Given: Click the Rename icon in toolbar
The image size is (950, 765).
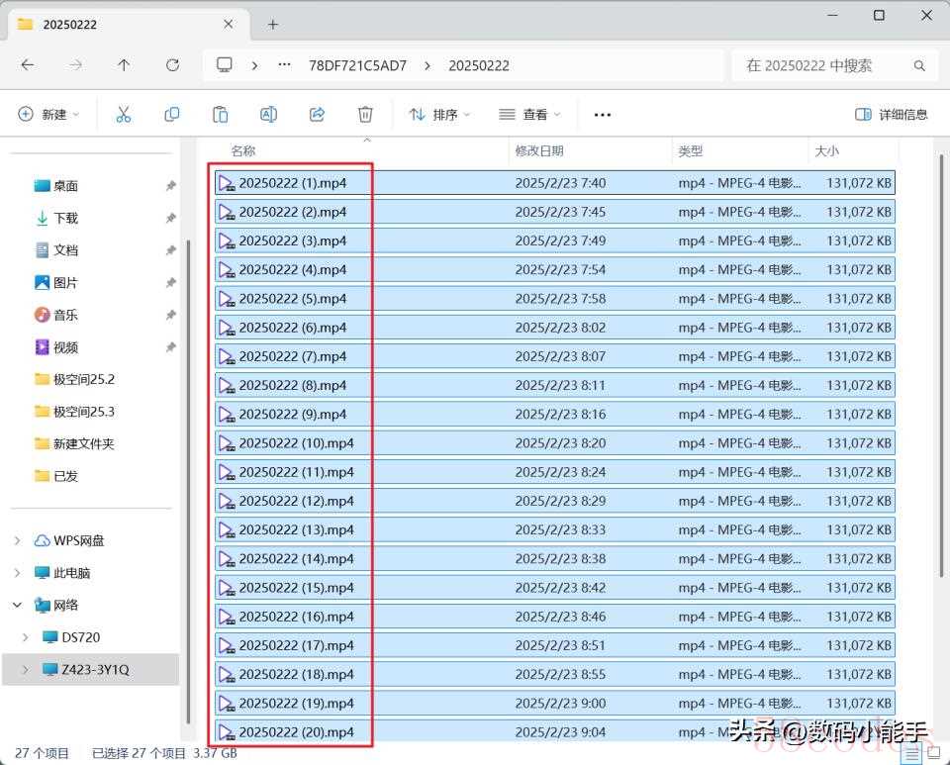Looking at the screenshot, I should click(268, 115).
